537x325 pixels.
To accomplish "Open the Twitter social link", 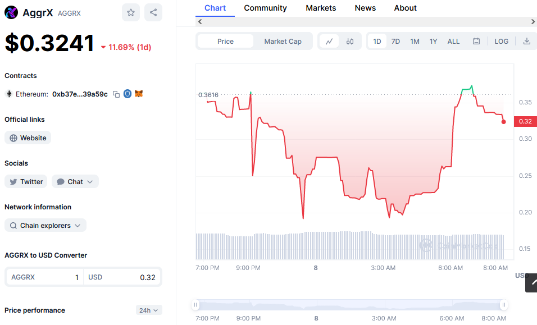I will (x=26, y=182).
